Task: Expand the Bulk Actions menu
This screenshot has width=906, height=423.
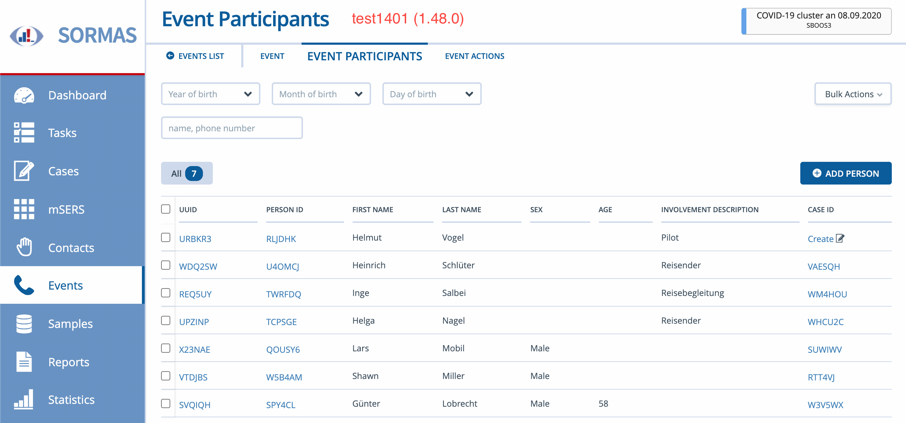Action: click(853, 94)
